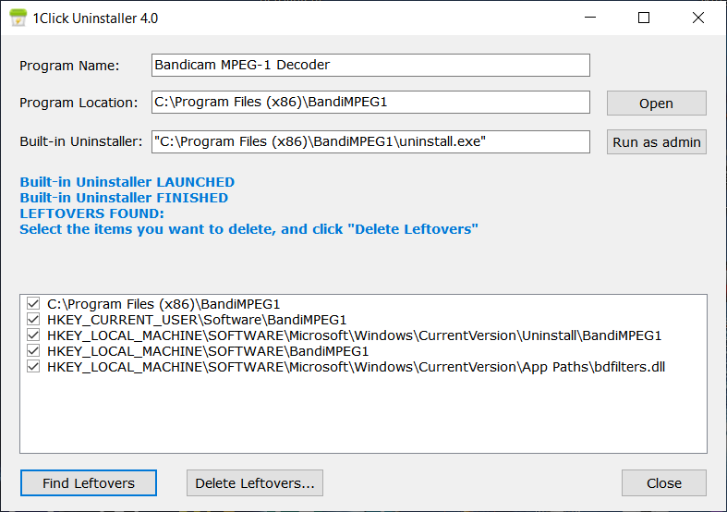
Task: Click into the Program Name field
Action: point(370,65)
